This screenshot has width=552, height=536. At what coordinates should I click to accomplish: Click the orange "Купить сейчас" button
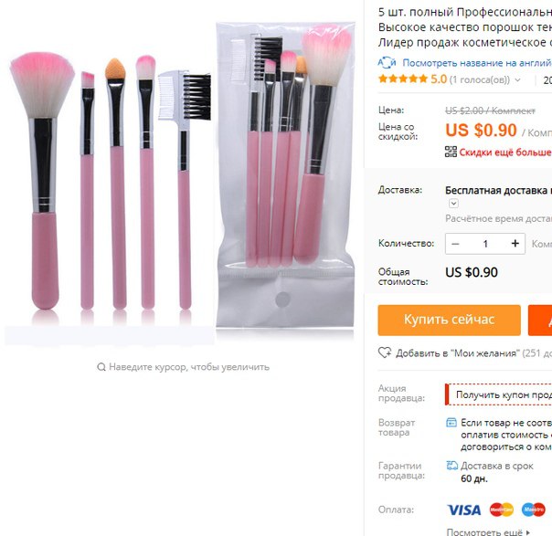click(450, 321)
